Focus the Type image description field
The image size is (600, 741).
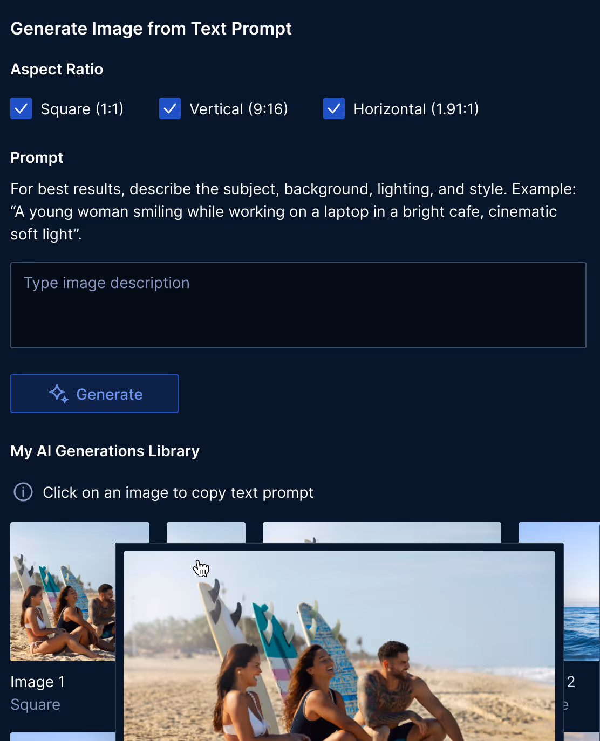click(298, 305)
